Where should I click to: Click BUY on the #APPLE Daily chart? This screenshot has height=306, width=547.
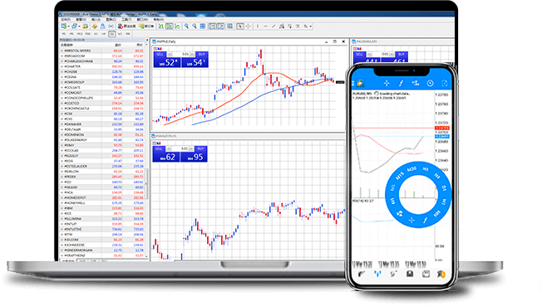pos(201,55)
